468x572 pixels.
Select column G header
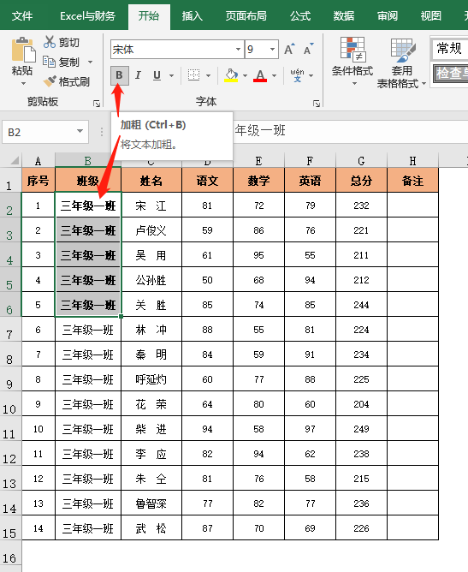(361, 160)
